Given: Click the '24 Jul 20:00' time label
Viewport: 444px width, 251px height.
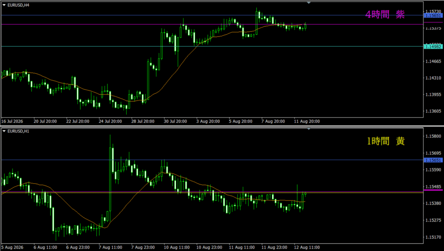Looking at the screenshot, I should pos(111,121).
